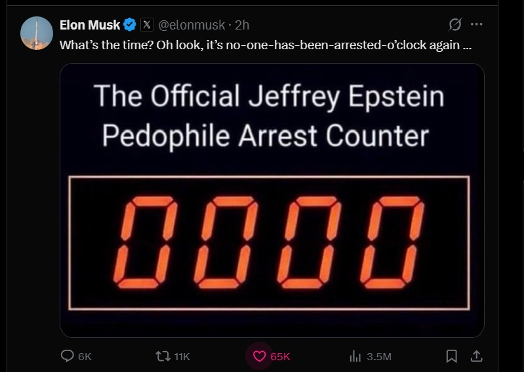Open Elon Musk's profile avatar
The height and width of the screenshot is (372, 524).
(x=37, y=33)
